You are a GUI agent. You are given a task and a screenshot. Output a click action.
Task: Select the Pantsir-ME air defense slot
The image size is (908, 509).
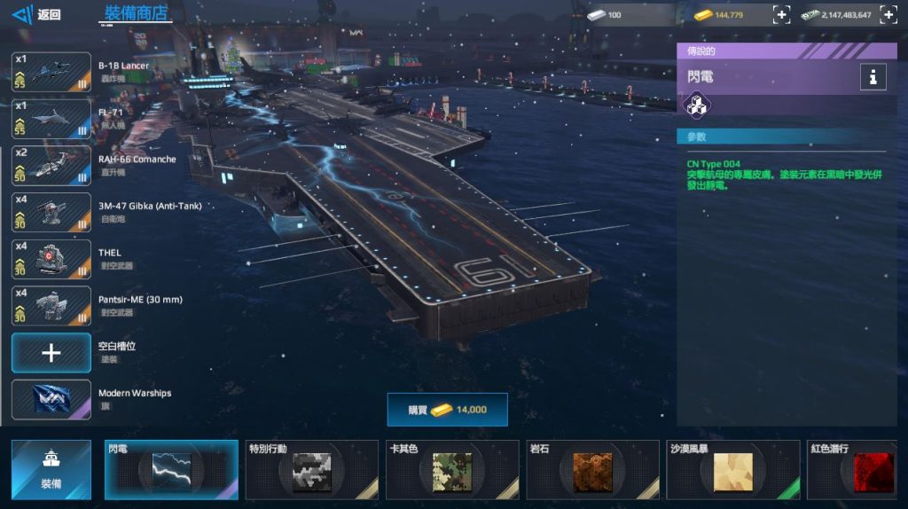click(51, 306)
